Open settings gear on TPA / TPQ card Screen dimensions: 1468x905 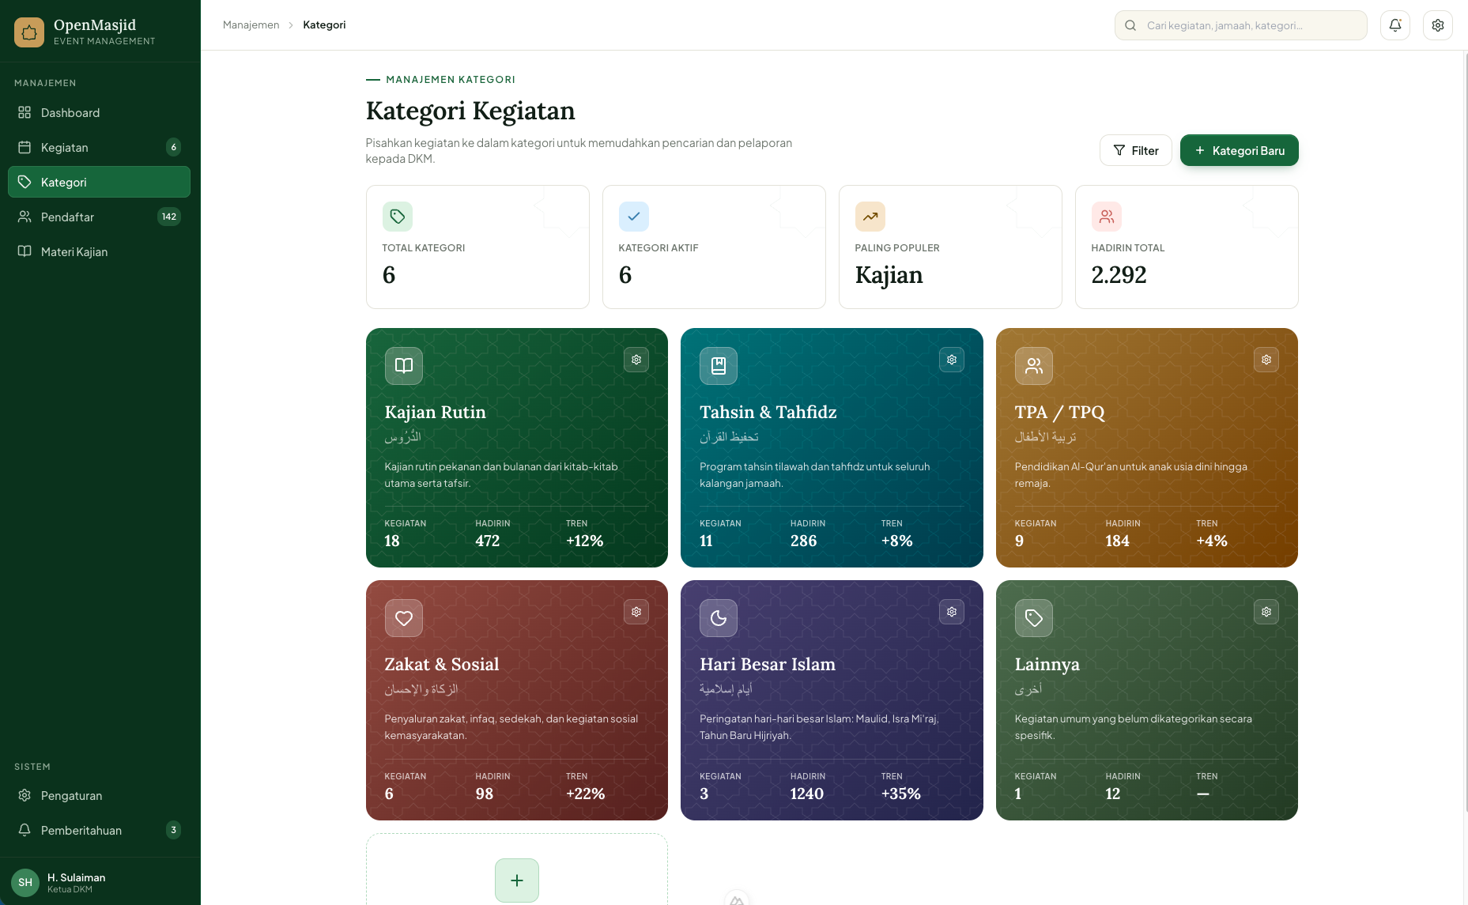click(1266, 360)
